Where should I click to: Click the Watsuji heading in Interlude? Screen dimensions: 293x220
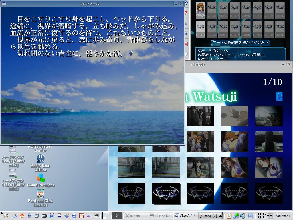click(215, 96)
